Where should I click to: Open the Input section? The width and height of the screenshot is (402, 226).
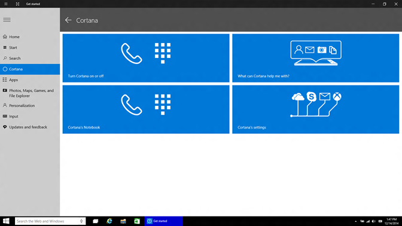[30, 116]
